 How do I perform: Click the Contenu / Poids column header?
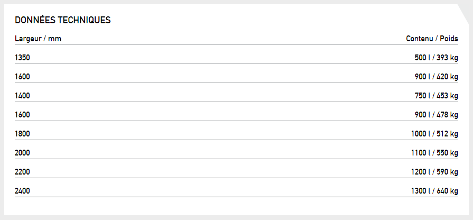pos(432,39)
